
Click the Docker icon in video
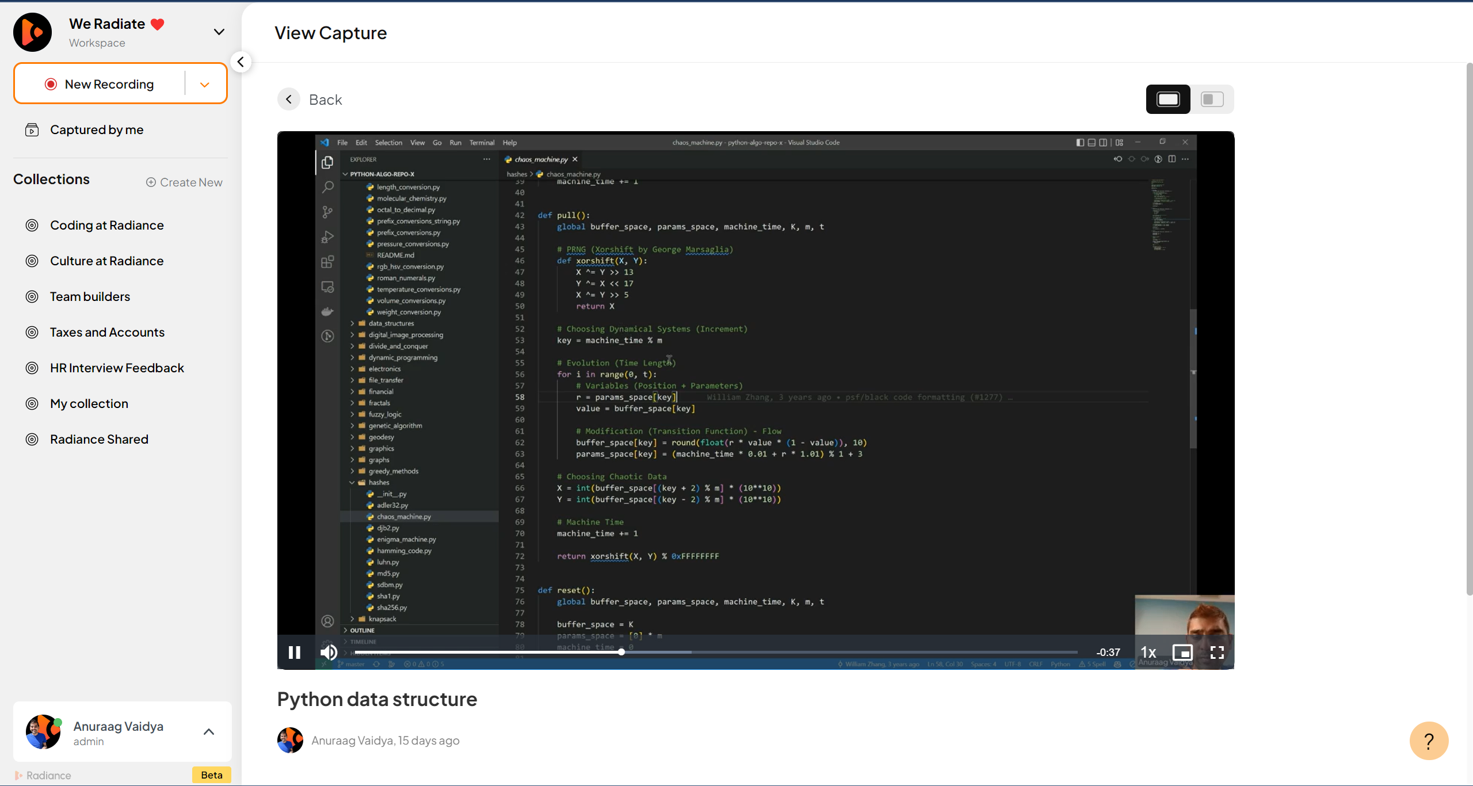327,312
